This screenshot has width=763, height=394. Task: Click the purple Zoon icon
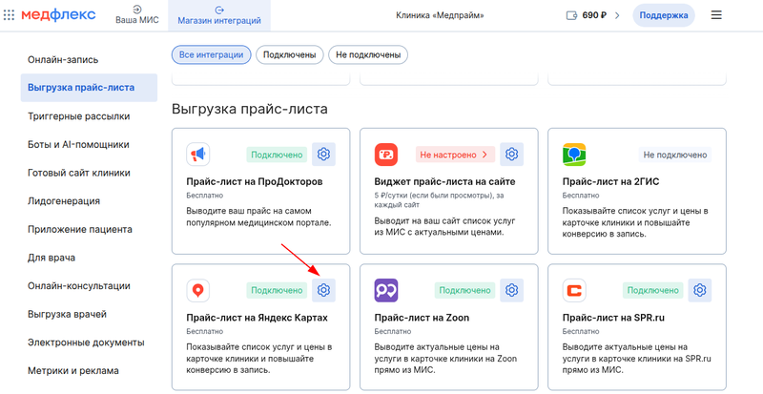coord(386,290)
